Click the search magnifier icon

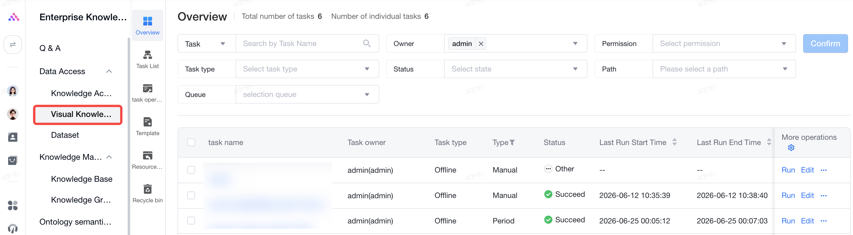(366, 43)
